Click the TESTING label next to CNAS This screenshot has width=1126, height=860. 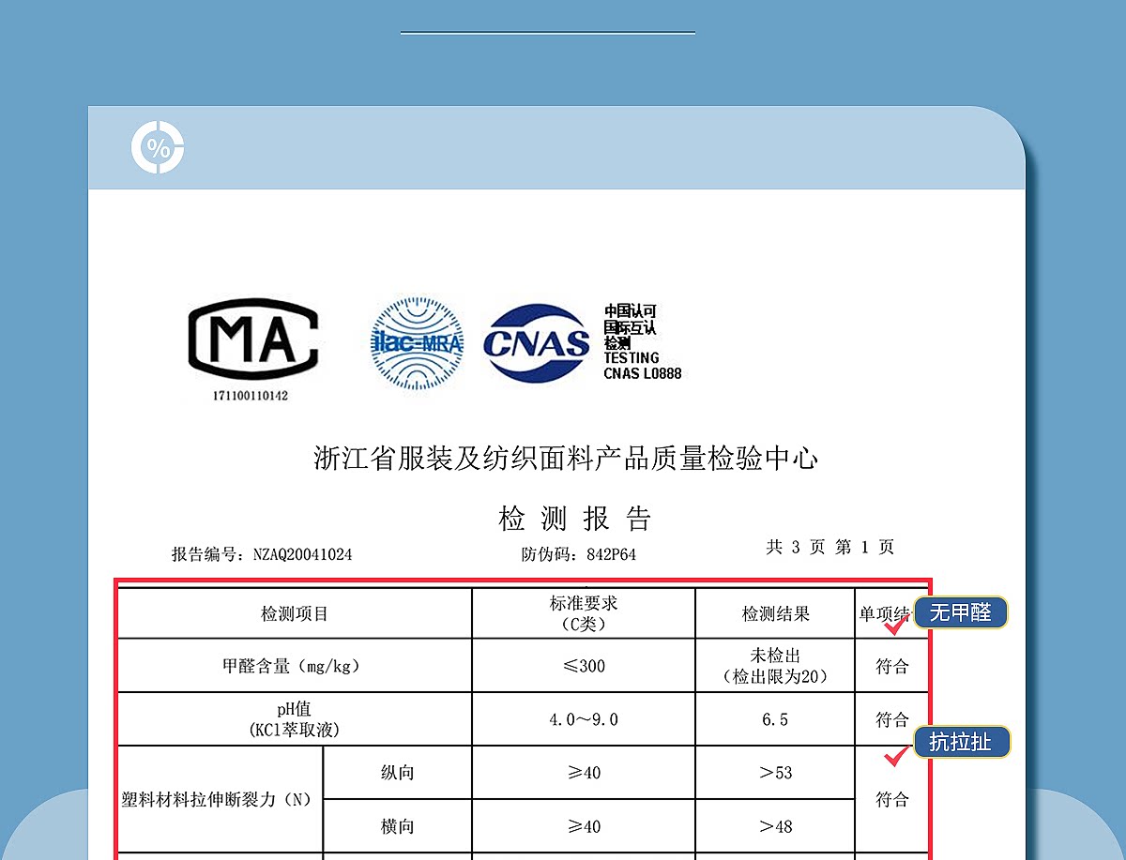click(x=631, y=358)
